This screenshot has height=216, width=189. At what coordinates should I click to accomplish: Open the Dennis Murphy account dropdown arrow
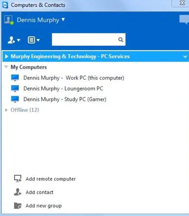(63, 20)
